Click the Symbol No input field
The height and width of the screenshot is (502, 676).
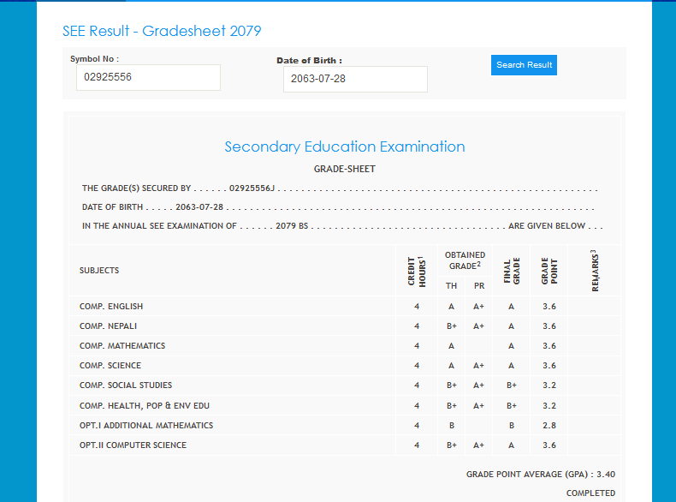point(147,77)
